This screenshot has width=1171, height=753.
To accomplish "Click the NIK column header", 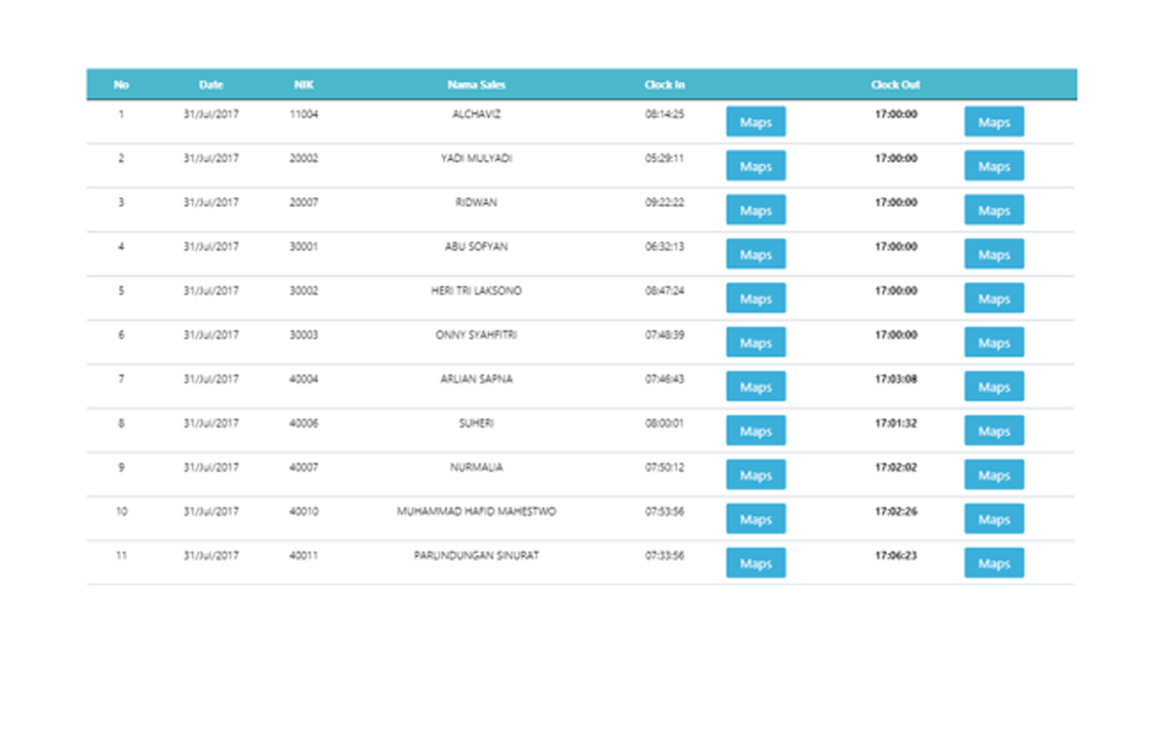I will tap(303, 85).
